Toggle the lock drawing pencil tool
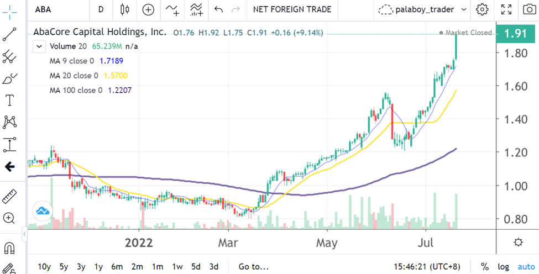This screenshot has width=539, height=274. 9,268
